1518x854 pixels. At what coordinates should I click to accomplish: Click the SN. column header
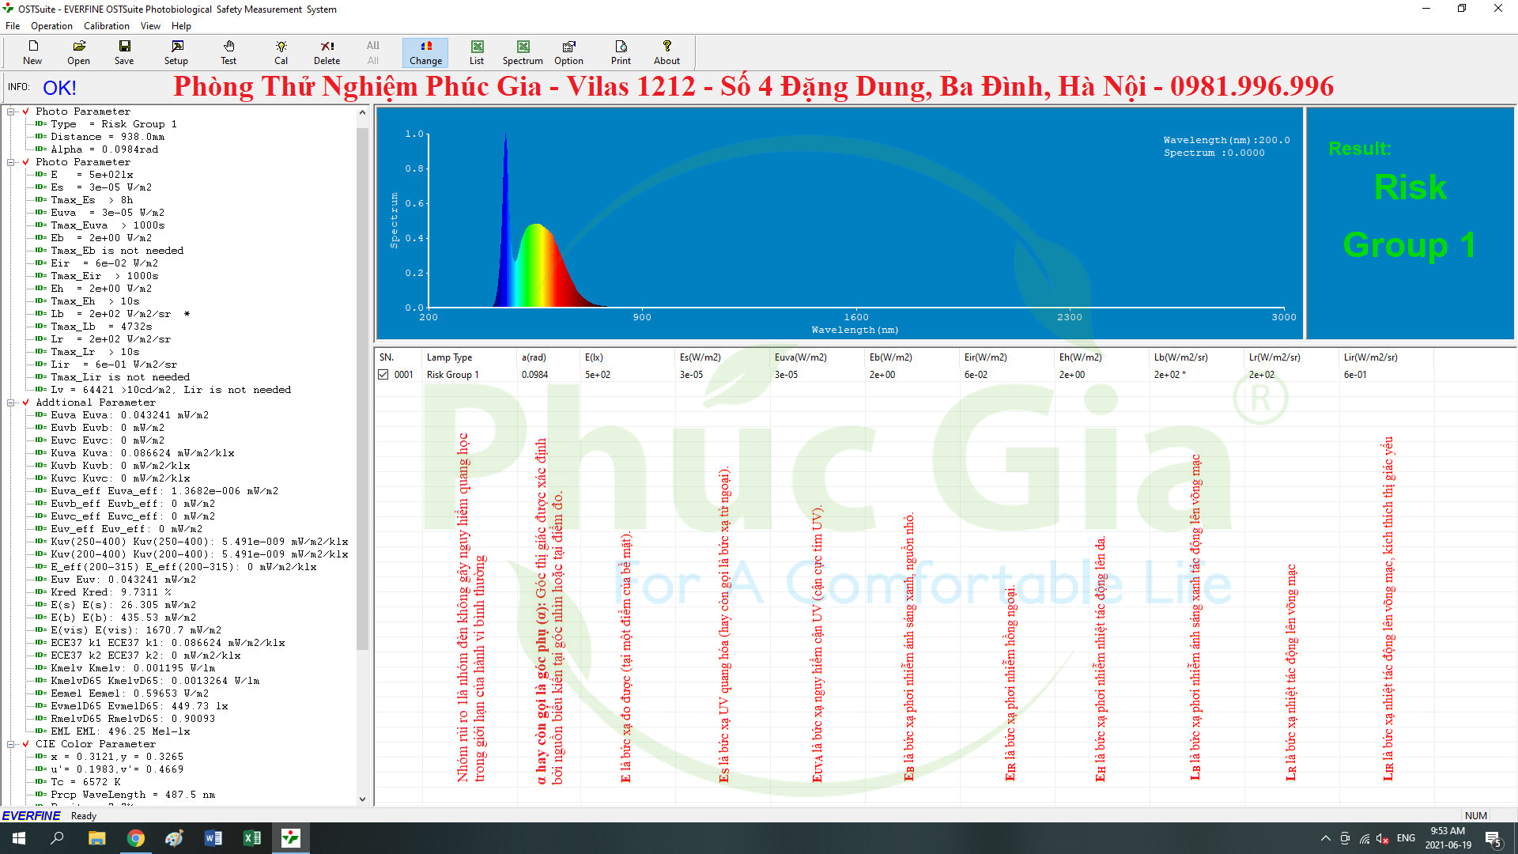pos(398,357)
